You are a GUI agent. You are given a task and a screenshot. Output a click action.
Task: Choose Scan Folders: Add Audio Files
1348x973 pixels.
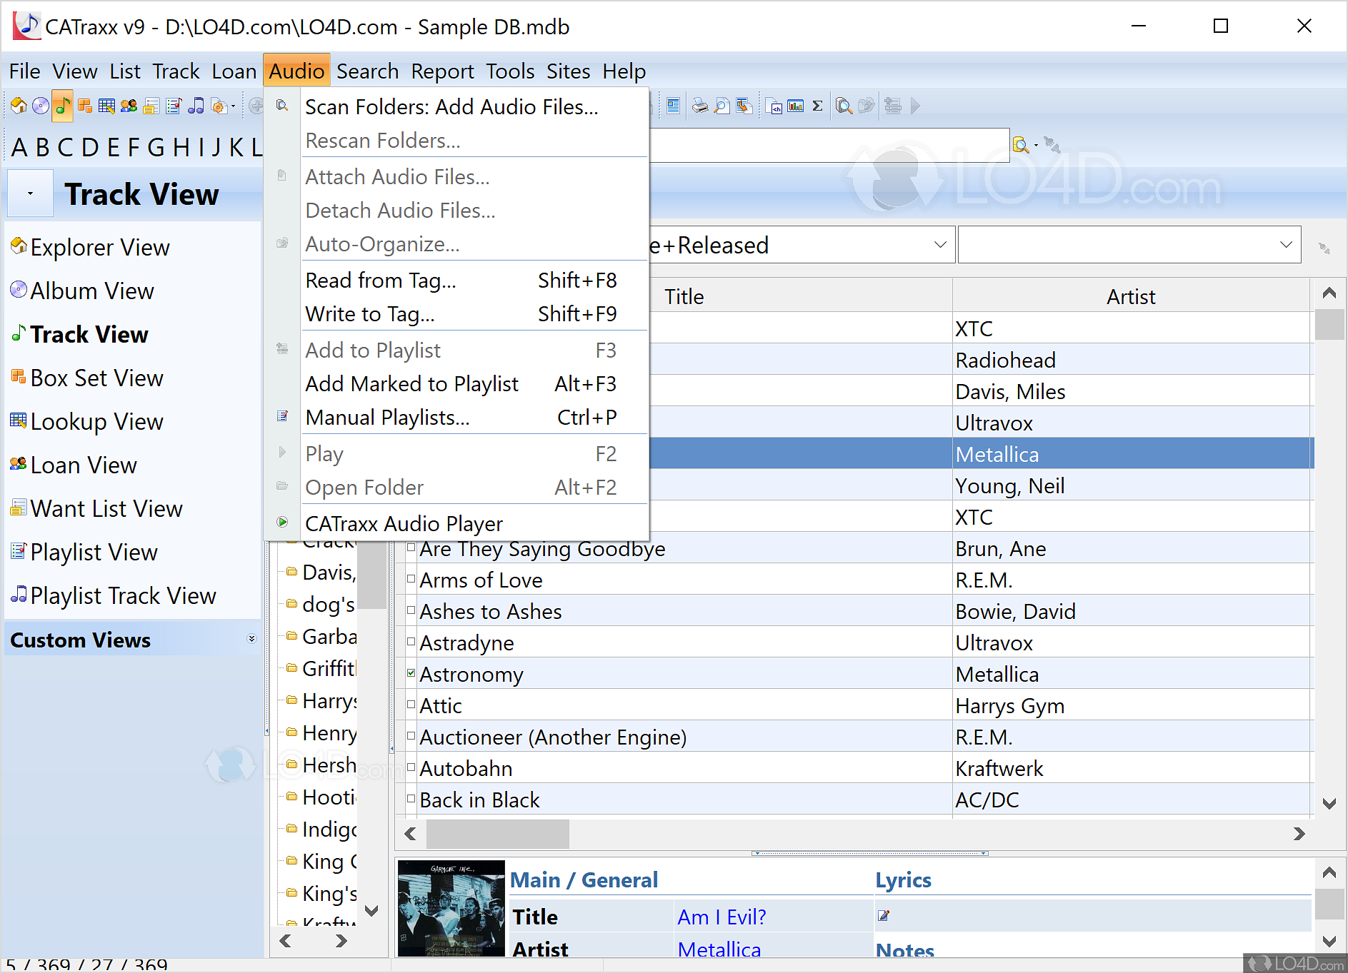pos(451,107)
